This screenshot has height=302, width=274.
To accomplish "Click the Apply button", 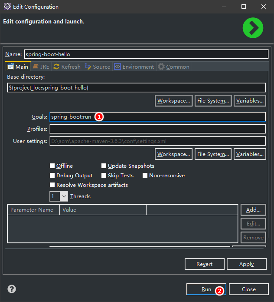I will (x=247, y=264).
